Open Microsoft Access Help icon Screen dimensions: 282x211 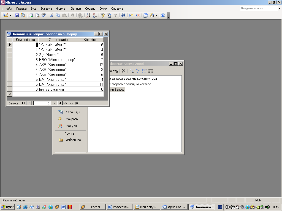pyautogui.click(x=163, y=15)
